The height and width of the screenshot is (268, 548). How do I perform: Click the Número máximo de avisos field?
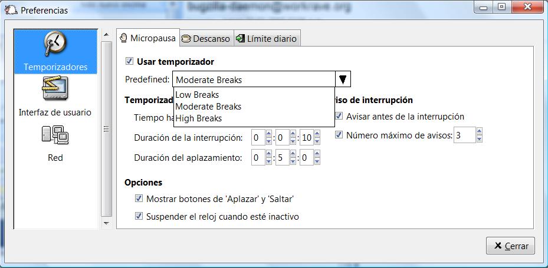[x=464, y=135]
